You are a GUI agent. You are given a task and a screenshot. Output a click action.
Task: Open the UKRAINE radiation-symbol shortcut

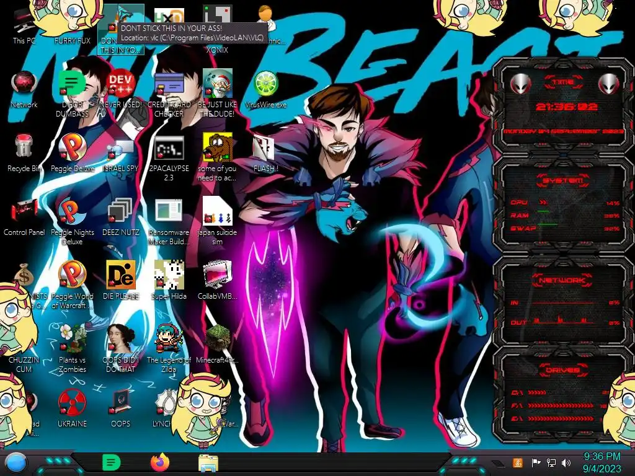72,408
